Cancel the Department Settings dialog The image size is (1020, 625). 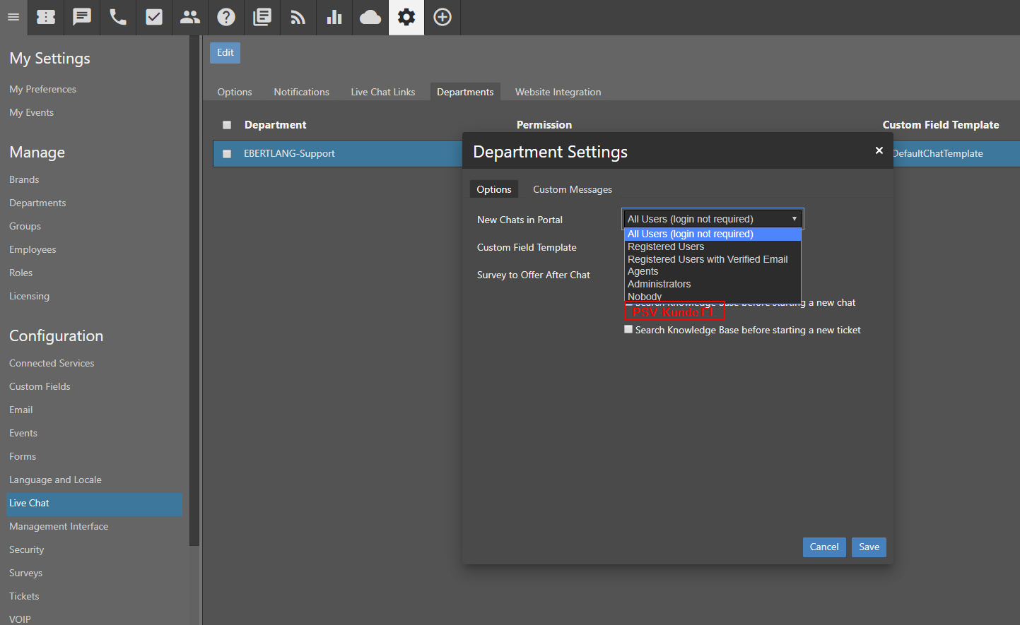pyautogui.click(x=823, y=547)
